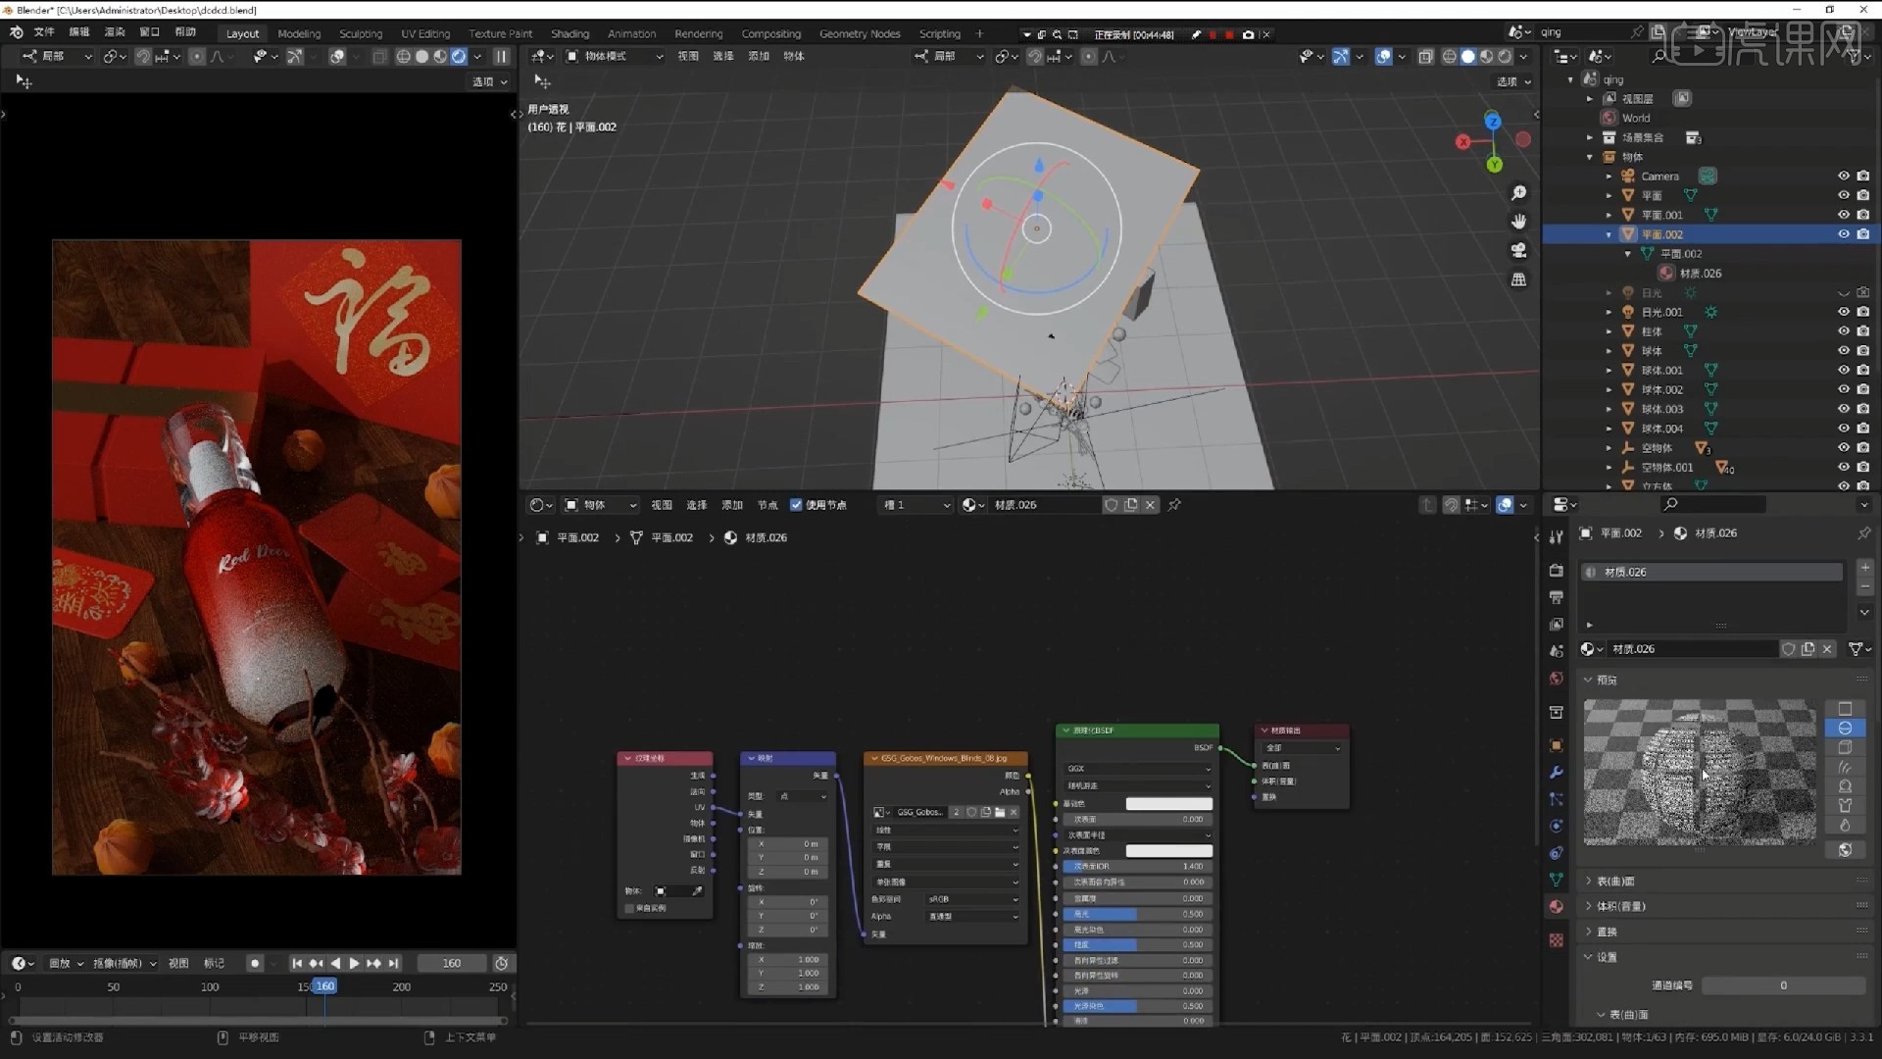Viewport: 1882px width, 1059px height.
Task: Click 次表面颜色 white swatch on BSDF node
Action: [1168, 851]
